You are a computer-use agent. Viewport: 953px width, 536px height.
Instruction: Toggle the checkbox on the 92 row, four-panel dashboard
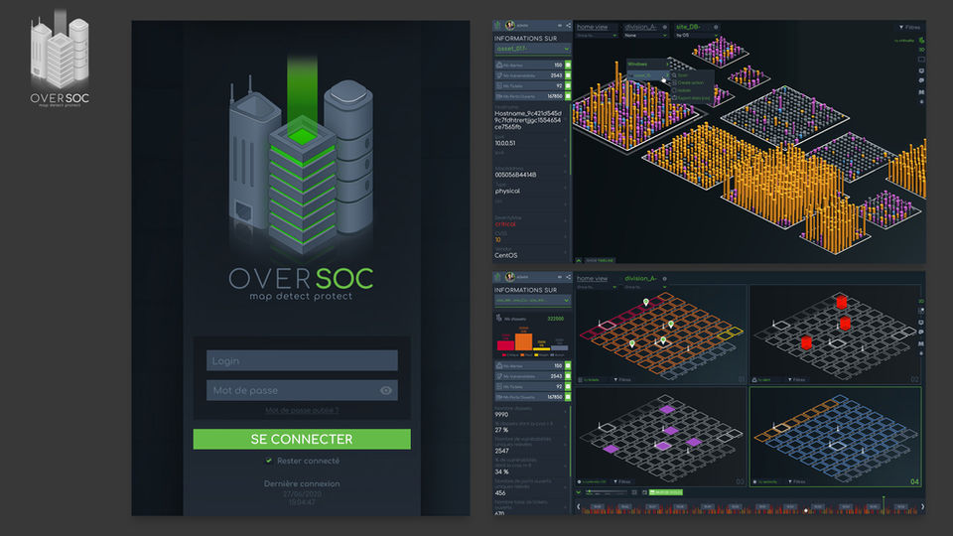tap(568, 386)
